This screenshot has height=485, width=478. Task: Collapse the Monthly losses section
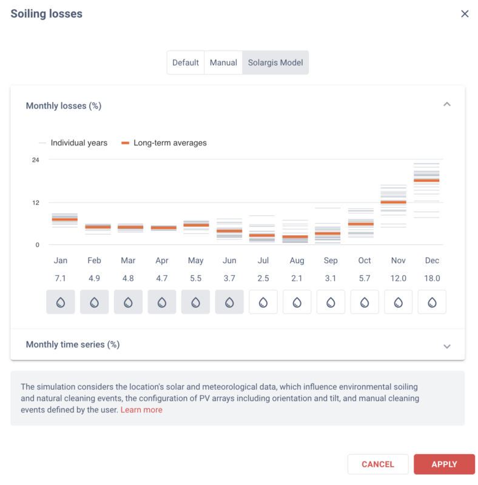click(447, 104)
